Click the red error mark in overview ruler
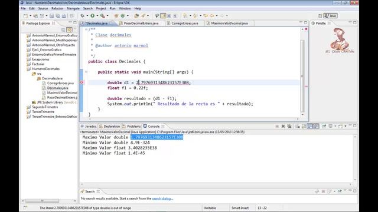Viewport: 378px width, 212px height. 306,87
